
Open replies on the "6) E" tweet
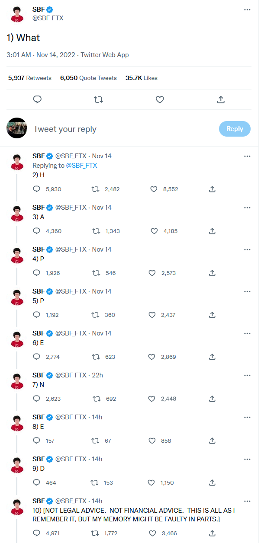pos(37,357)
